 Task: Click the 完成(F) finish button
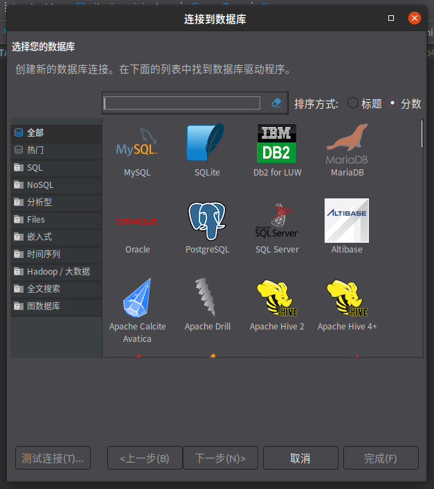(381, 458)
